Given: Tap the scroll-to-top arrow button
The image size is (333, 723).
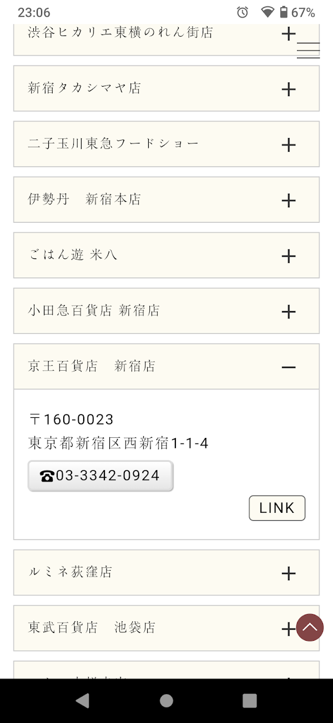Looking at the screenshot, I should [x=310, y=627].
